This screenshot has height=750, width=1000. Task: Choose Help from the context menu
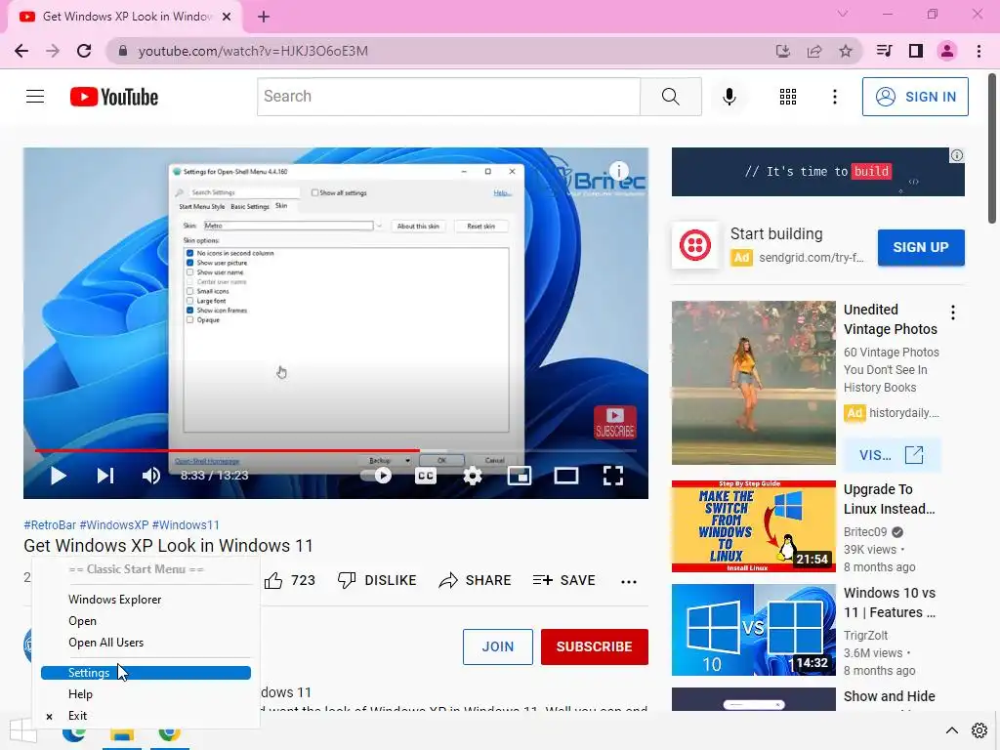coord(146,694)
